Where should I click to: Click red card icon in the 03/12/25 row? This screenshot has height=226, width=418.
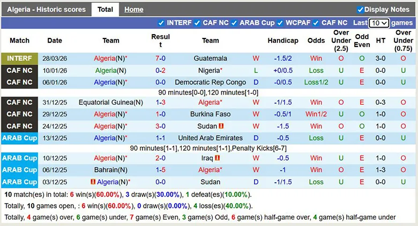[x=92, y=182]
